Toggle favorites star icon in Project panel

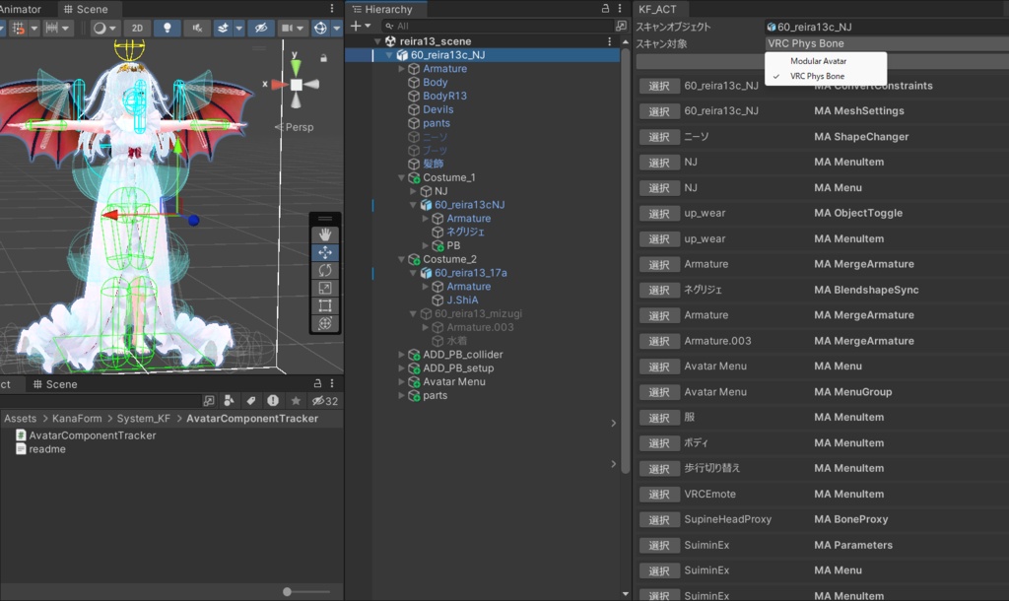(x=296, y=401)
